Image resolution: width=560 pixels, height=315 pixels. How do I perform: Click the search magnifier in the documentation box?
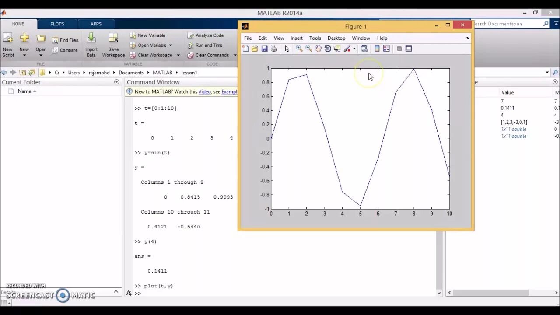546,24
